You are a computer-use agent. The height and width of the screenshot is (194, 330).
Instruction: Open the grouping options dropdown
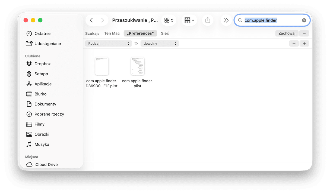point(189,20)
